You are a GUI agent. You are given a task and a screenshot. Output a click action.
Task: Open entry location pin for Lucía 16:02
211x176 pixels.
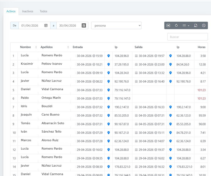pyautogui.click(x=109, y=150)
